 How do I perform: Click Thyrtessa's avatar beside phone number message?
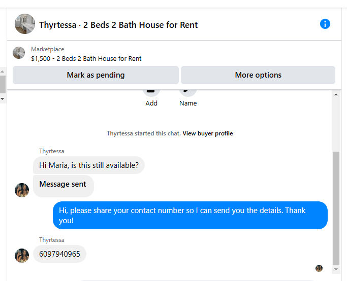click(22, 256)
